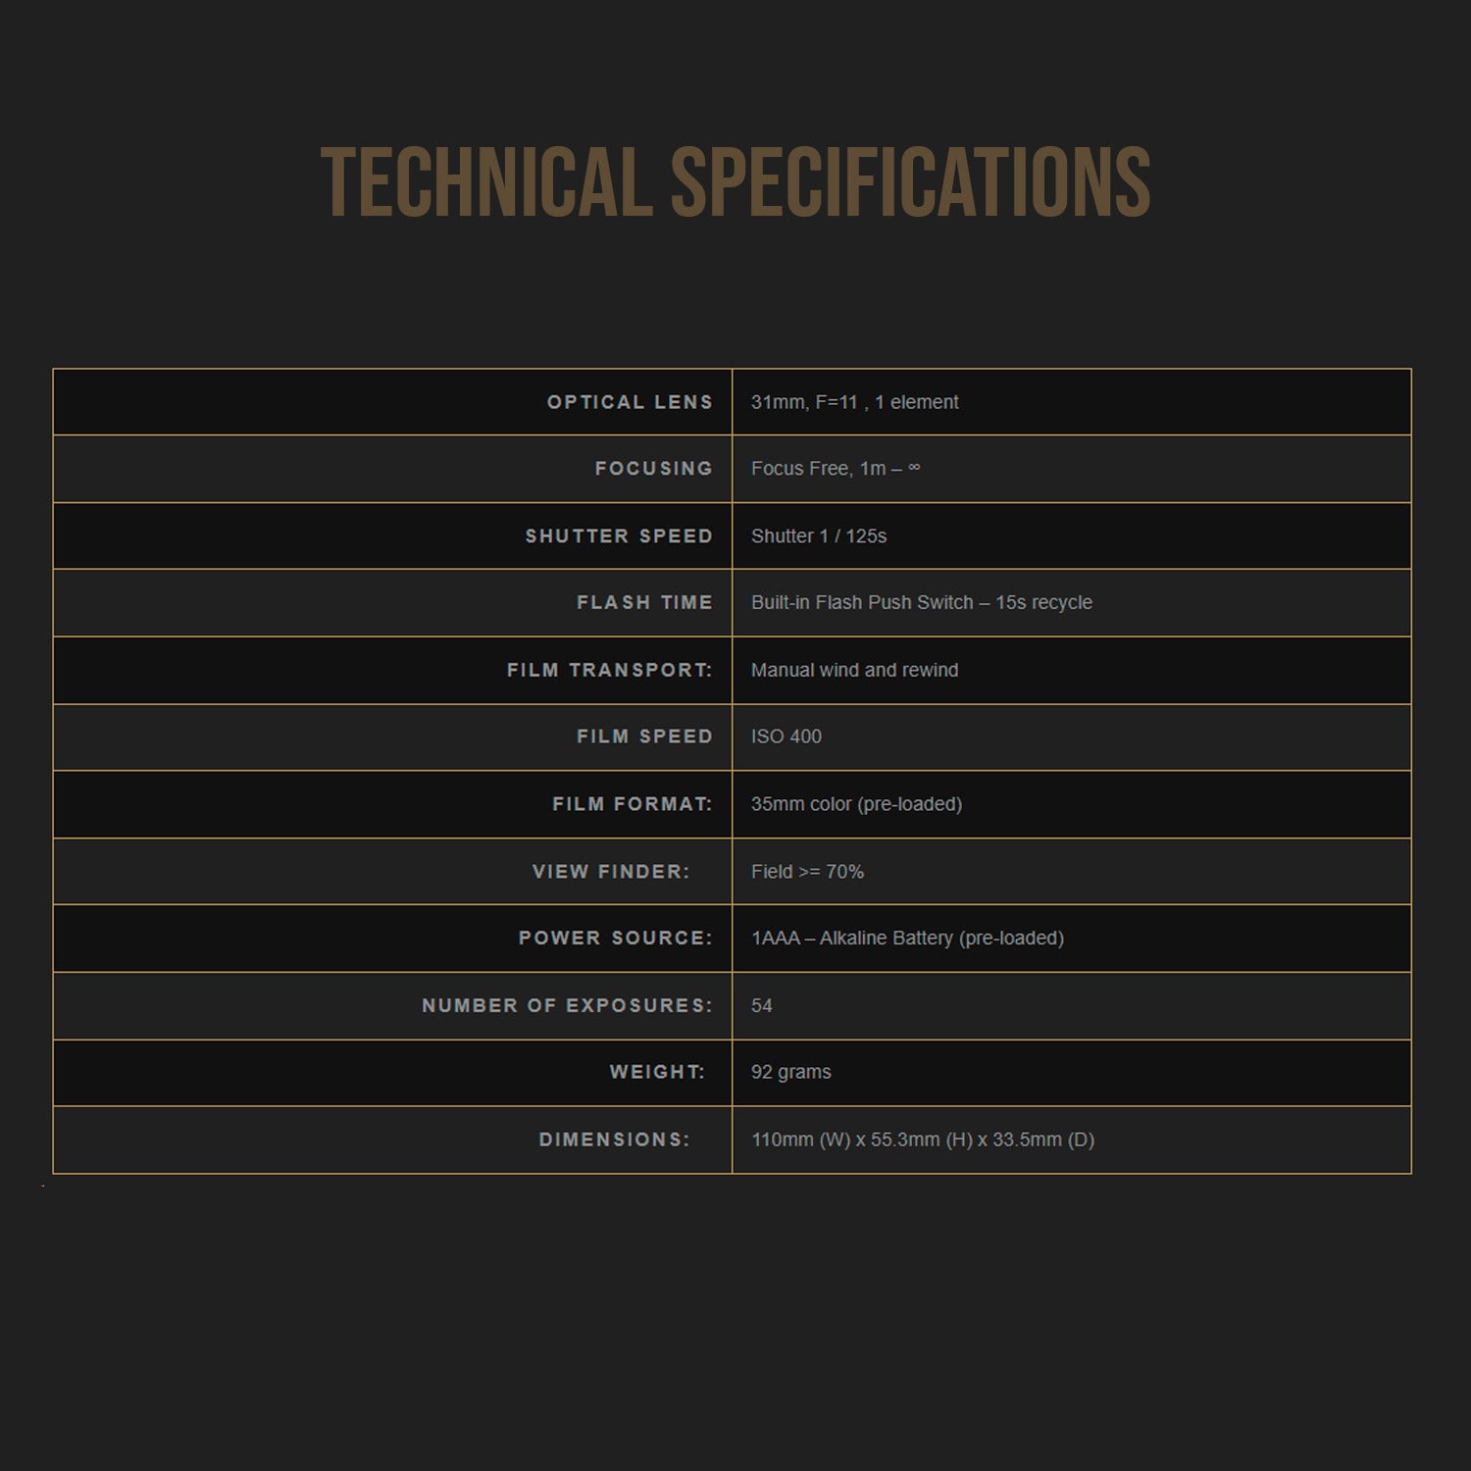Click the ISO 400 value
This screenshot has height=1471, width=1471.
786,736
